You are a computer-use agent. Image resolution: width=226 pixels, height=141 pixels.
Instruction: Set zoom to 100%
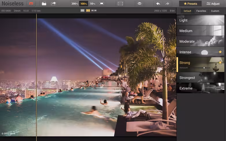[84, 3]
